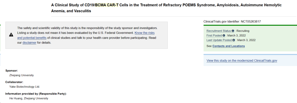The image size is (297, 103).
Task: Click the First Posted info icon
Action: point(224,35)
